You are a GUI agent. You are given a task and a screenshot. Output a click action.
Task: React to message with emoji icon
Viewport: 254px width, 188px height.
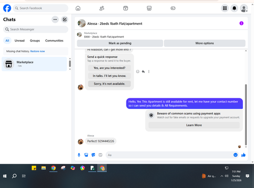[x=138, y=71]
